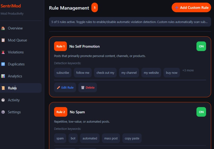
Task: Click the 'mass post' keyword chip
Action: (x=111, y=138)
